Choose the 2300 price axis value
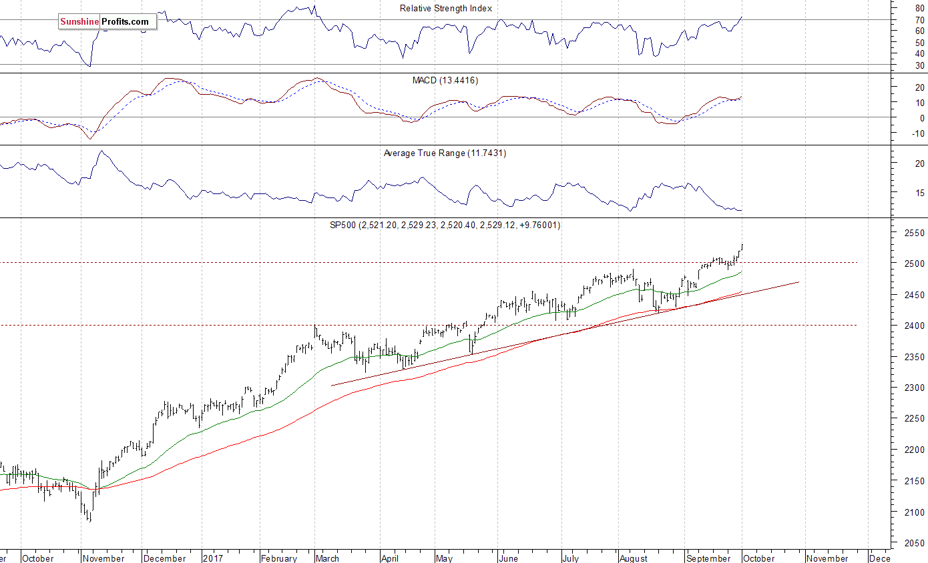Viewport: 928px width, 563px height. point(914,388)
